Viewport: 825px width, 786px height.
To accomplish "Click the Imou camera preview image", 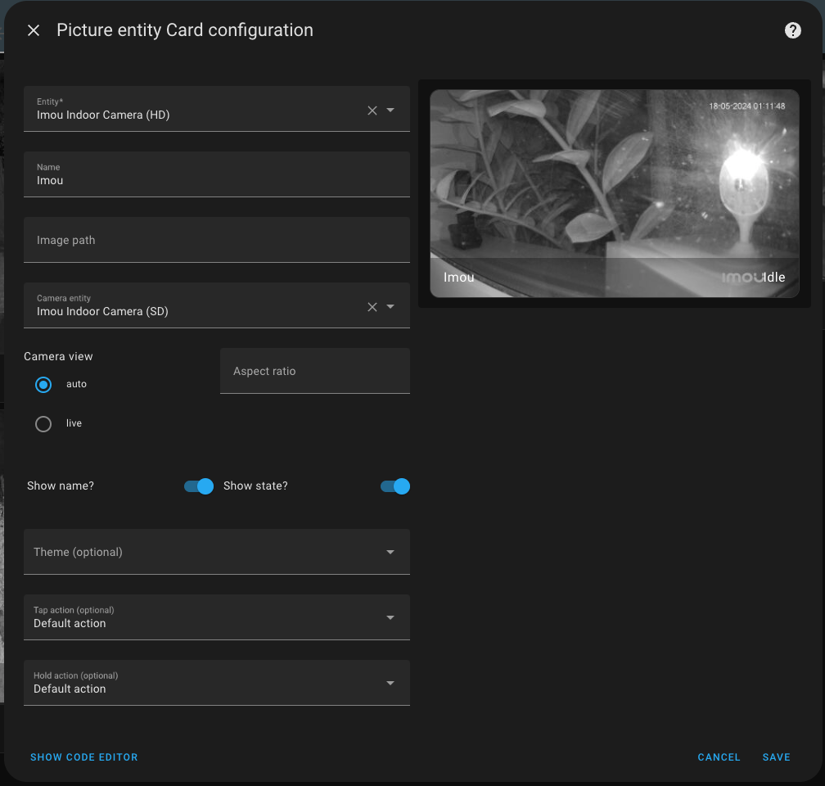I will pos(614,193).
